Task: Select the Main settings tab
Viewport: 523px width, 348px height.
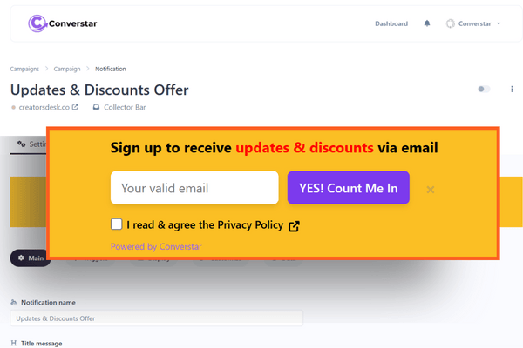Action: pyautogui.click(x=31, y=258)
